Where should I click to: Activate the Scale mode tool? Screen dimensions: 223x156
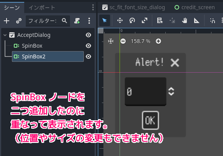tap(144, 20)
